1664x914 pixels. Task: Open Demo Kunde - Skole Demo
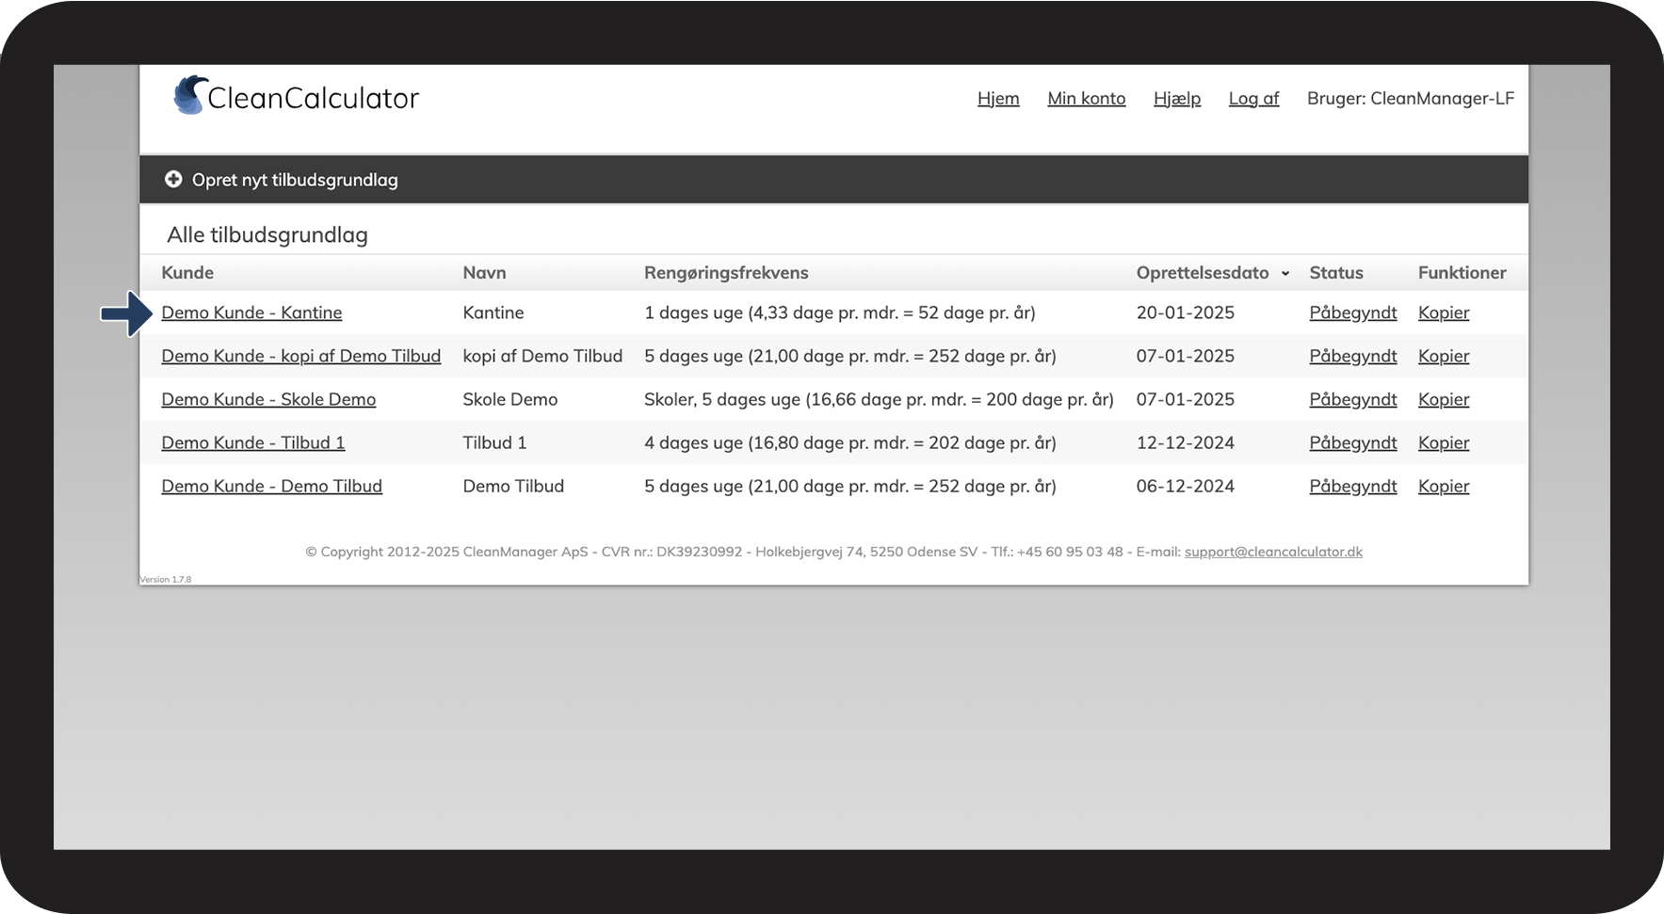tap(268, 399)
